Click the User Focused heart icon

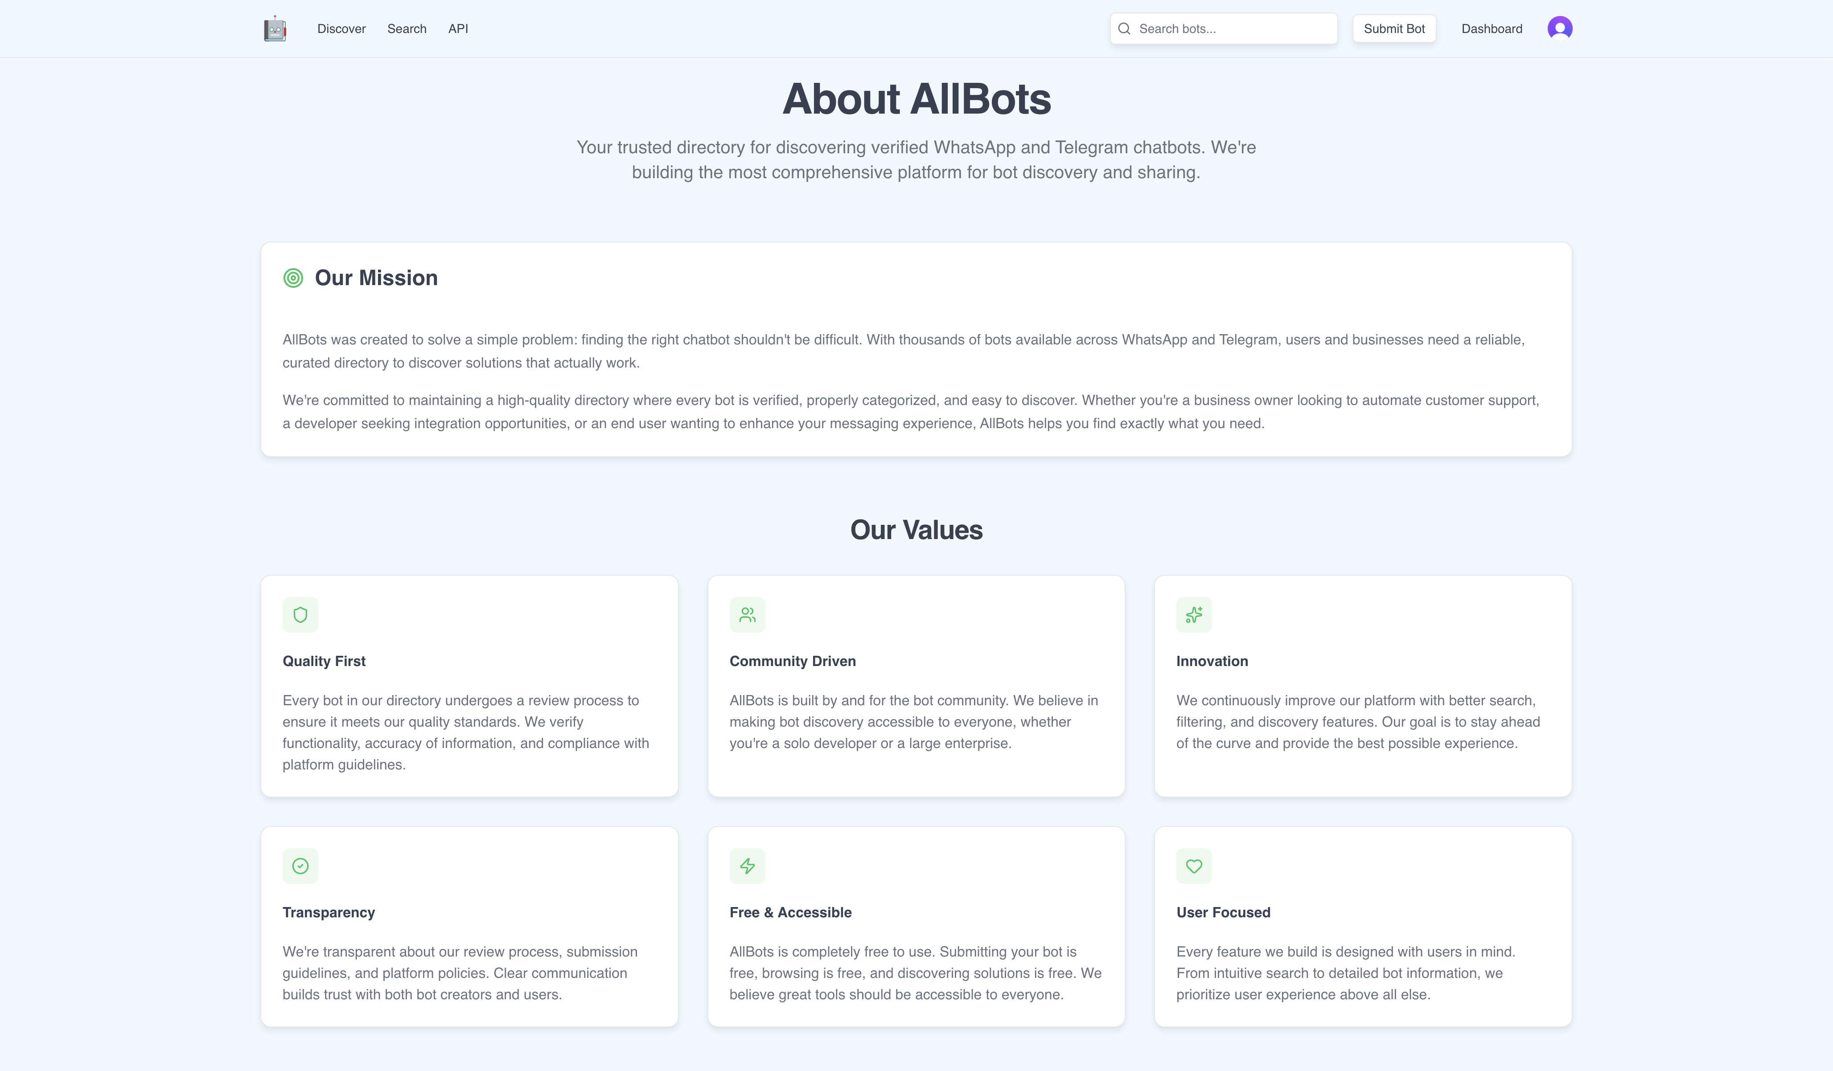[1194, 866]
